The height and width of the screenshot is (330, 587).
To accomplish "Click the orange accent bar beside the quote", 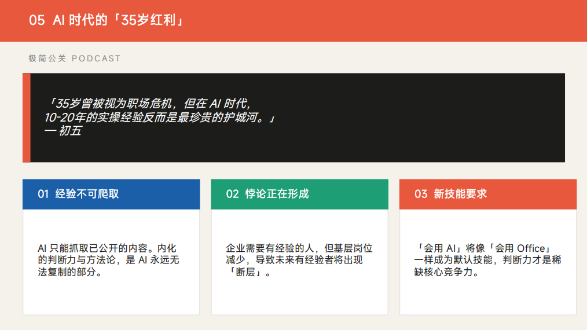I will click(x=26, y=118).
